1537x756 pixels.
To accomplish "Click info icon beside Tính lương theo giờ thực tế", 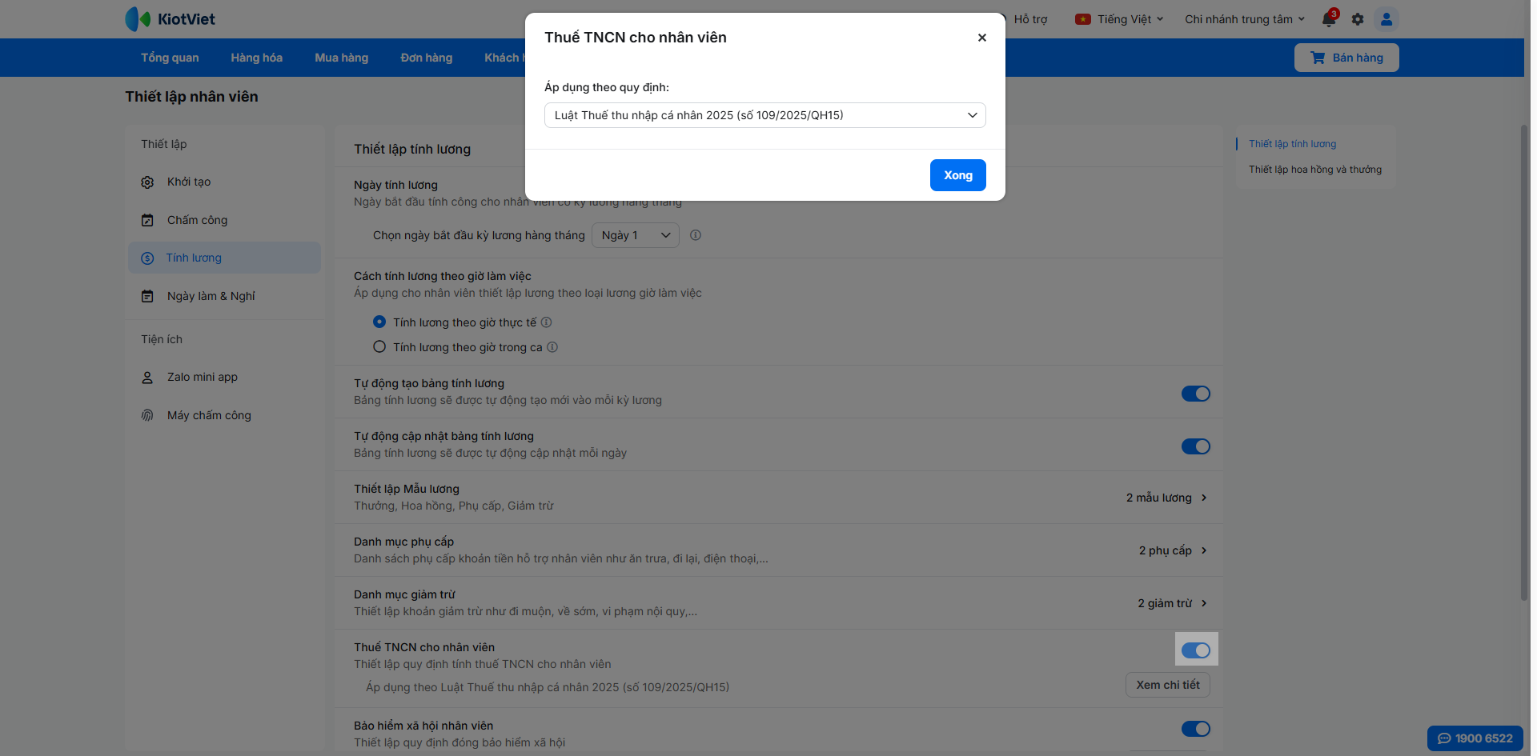I will tap(546, 322).
